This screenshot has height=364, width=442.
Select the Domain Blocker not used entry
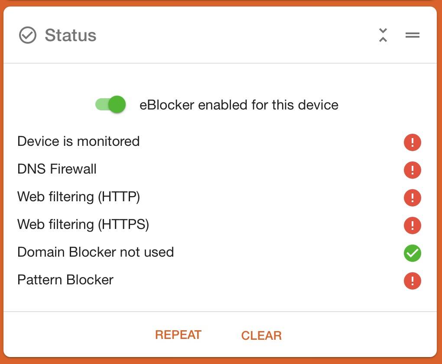pos(96,252)
